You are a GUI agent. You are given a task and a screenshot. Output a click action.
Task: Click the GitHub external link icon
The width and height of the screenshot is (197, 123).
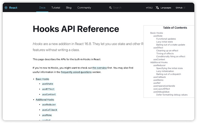point(184,8)
